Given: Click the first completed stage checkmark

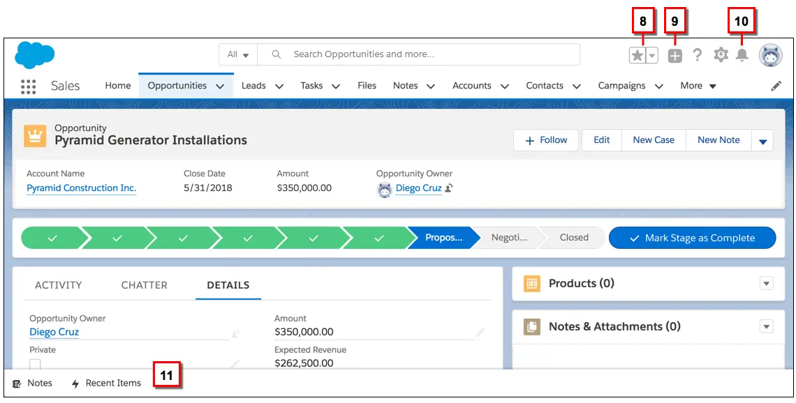Looking at the screenshot, I should 53,238.
